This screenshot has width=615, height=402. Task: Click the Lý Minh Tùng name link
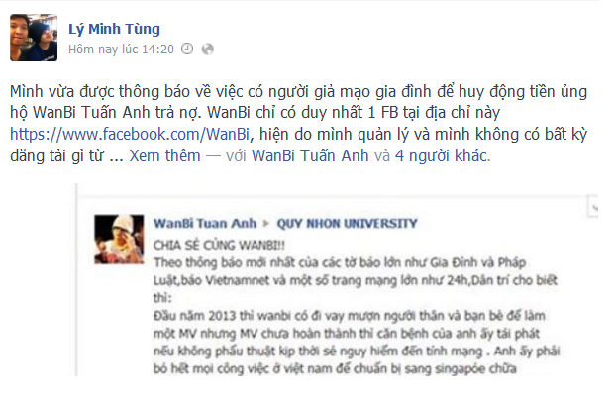pos(114,29)
